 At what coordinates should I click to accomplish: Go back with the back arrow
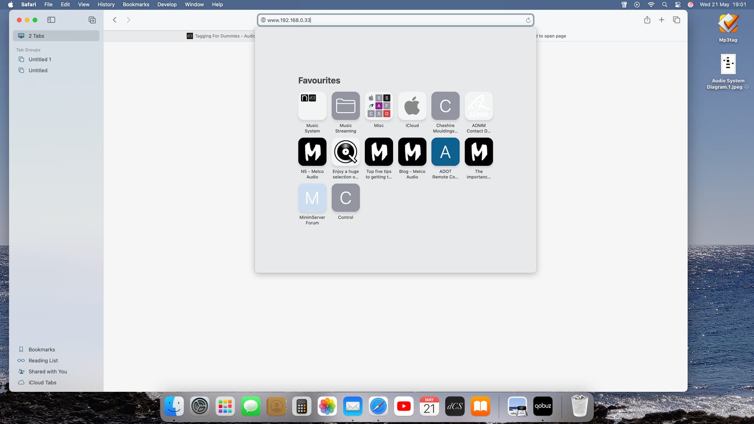pos(115,20)
